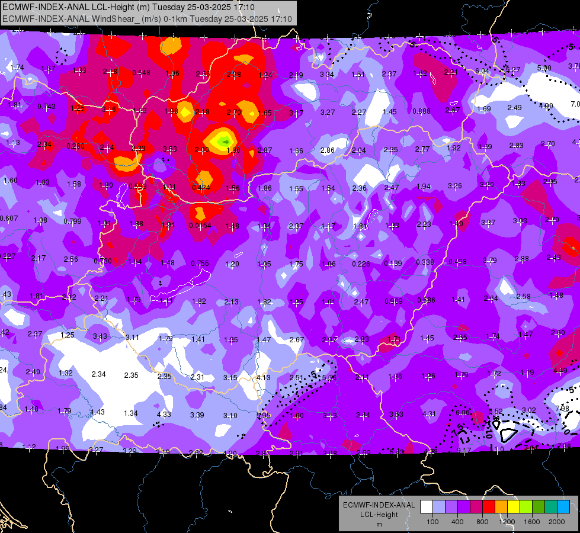Screen dimensions: 580x533
Task: Click the legend's LCL-Height label
Action: (379, 515)
